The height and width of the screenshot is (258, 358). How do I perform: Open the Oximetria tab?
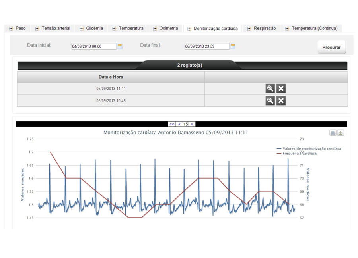click(165, 29)
